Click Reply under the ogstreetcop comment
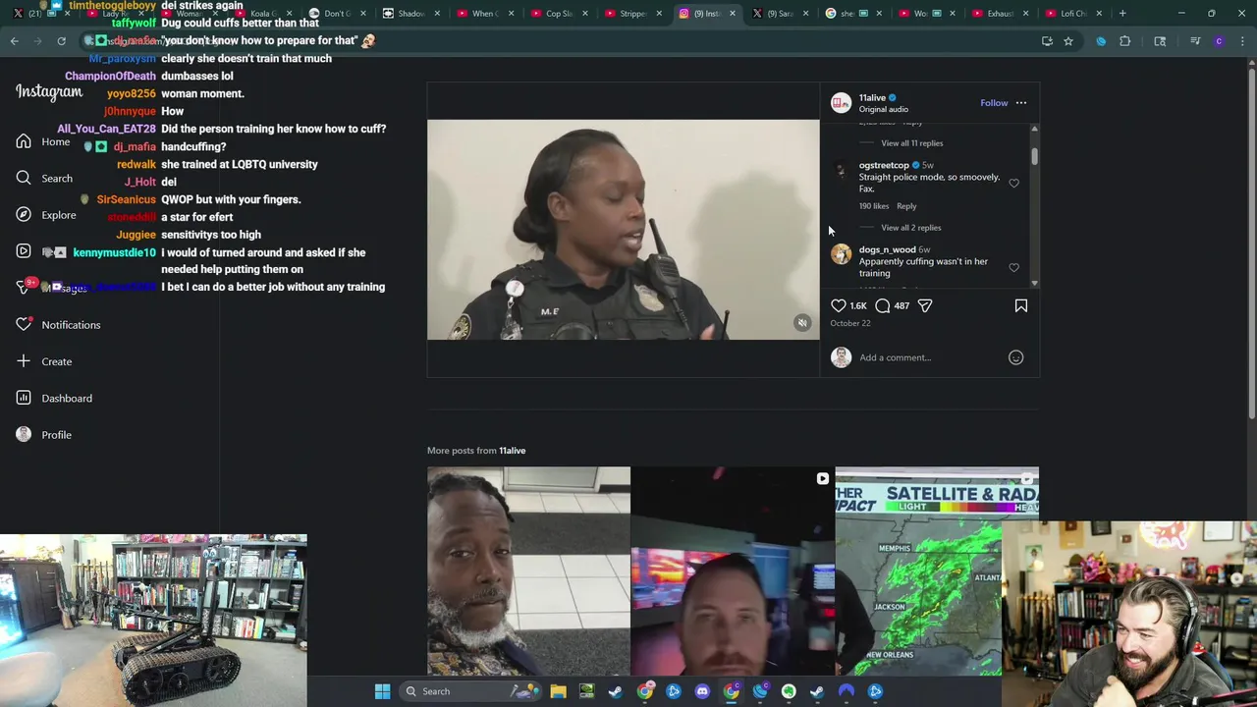Screen dimensions: 1257x707 coord(906,206)
